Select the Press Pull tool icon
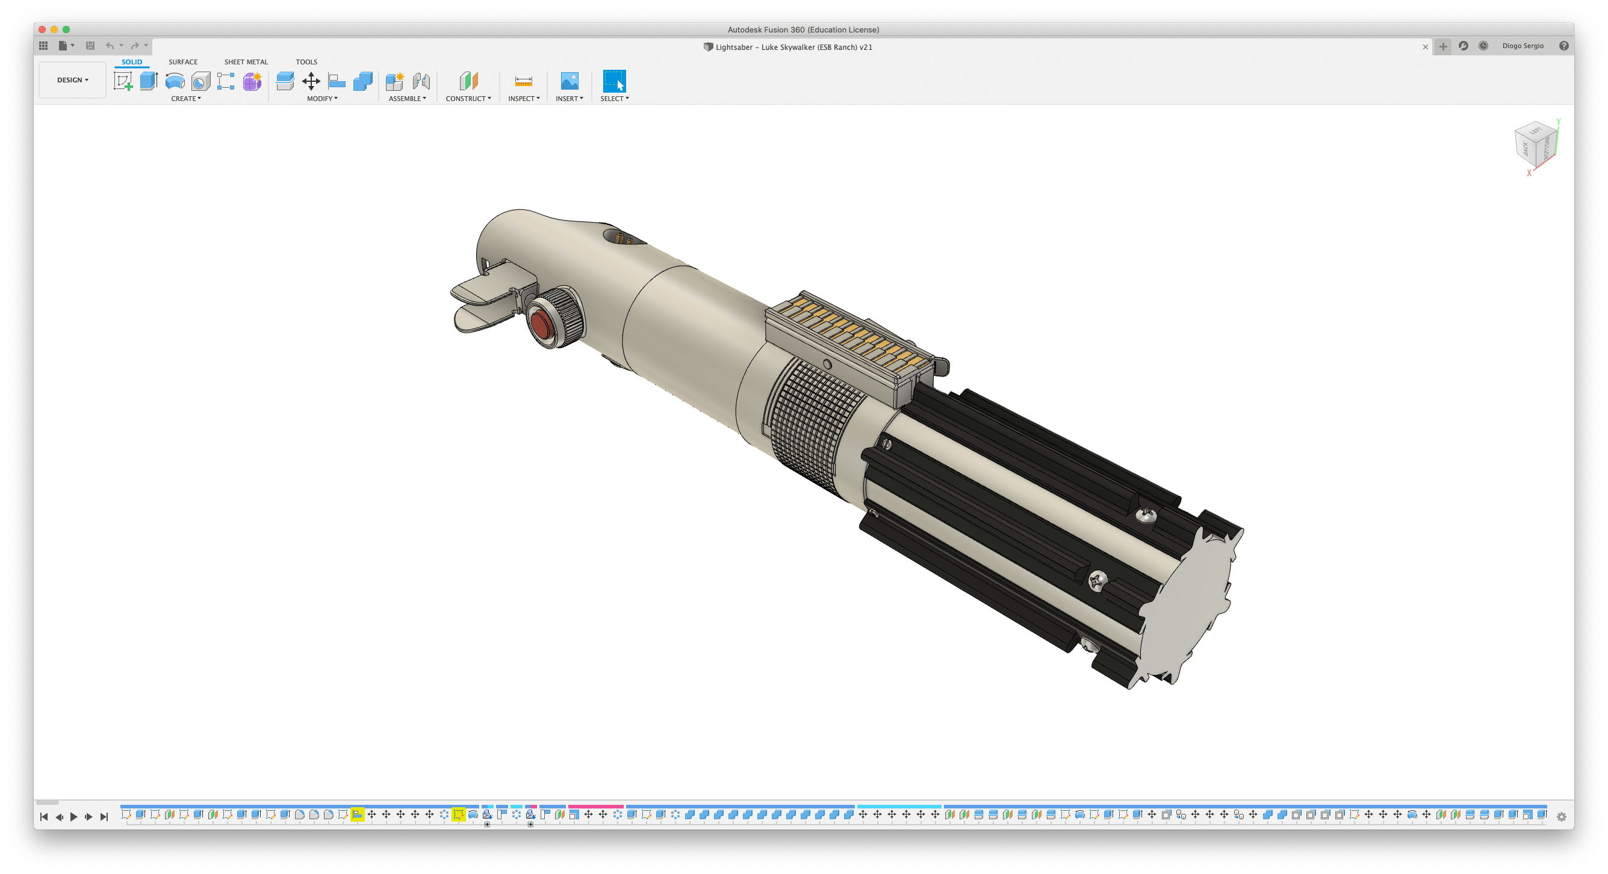 point(285,81)
